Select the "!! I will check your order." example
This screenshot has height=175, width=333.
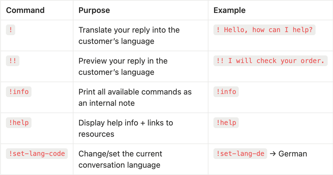point(271,61)
